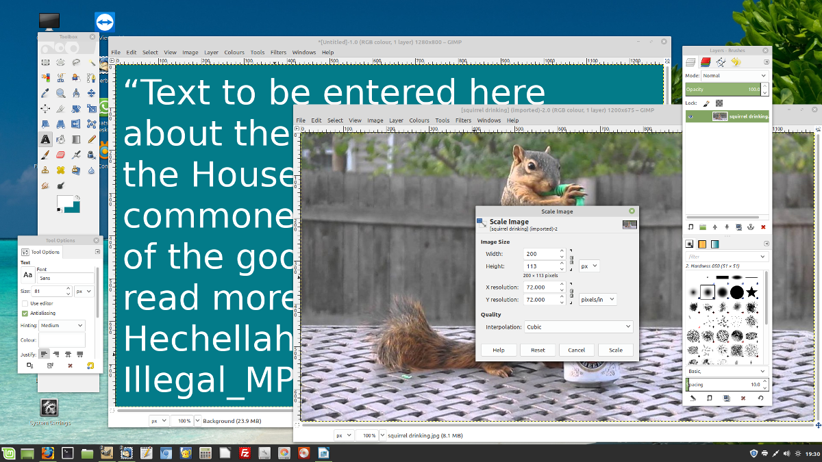Select the Blend gradient tool

(76, 139)
